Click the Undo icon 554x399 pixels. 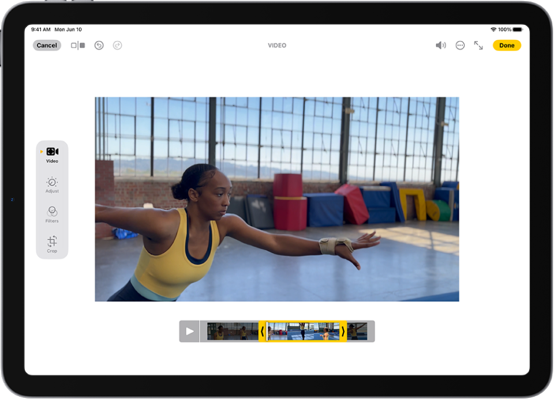(99, 45)
